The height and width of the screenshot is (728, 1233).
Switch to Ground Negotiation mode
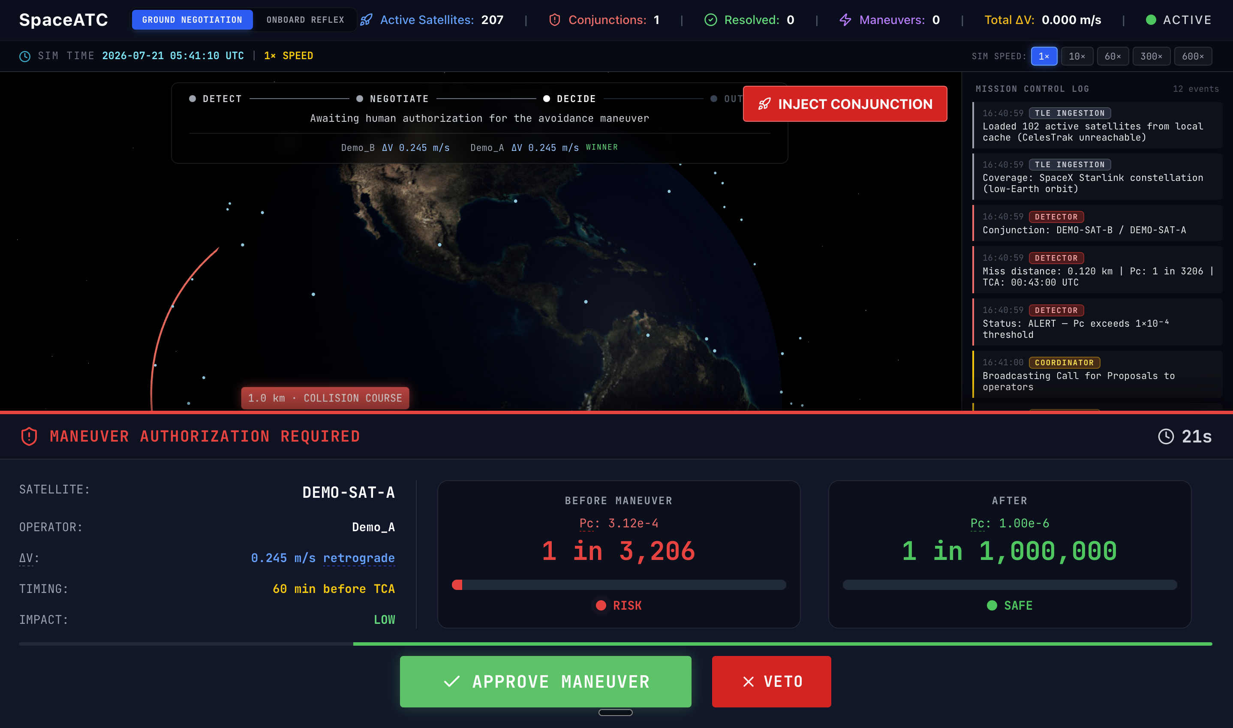[192, 20]
